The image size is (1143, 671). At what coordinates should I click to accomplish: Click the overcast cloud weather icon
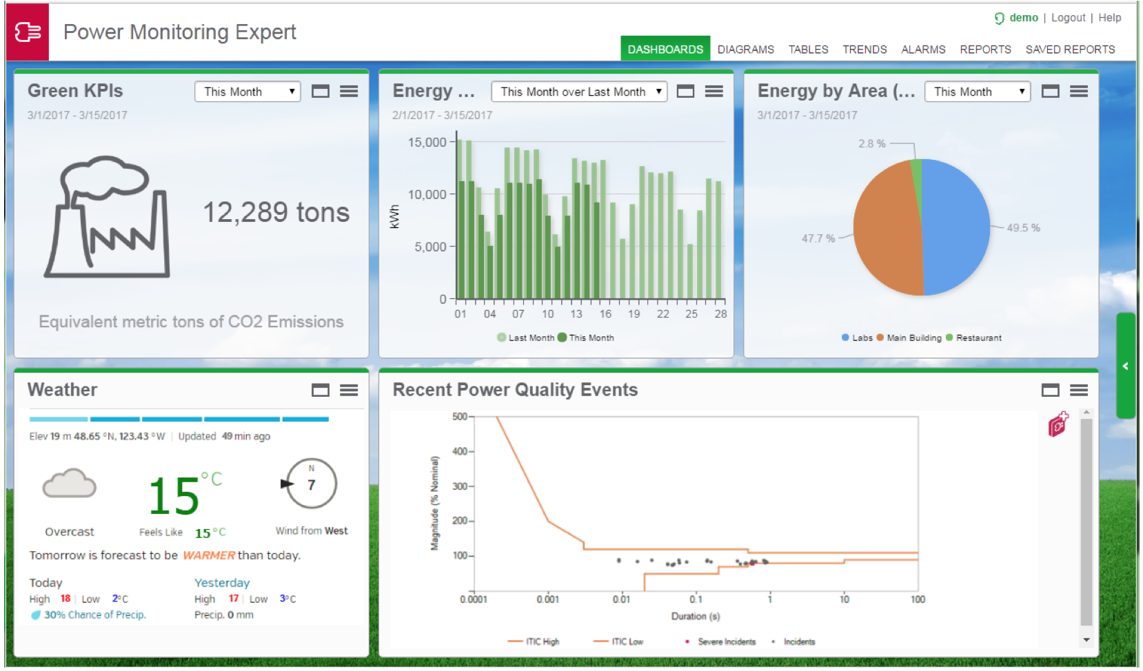pos(69,484)
